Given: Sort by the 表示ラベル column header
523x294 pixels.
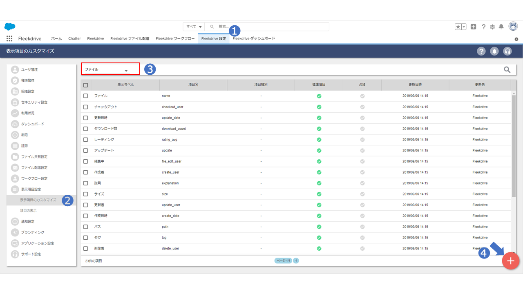Looking at the screenshot, I should [126, 85].
